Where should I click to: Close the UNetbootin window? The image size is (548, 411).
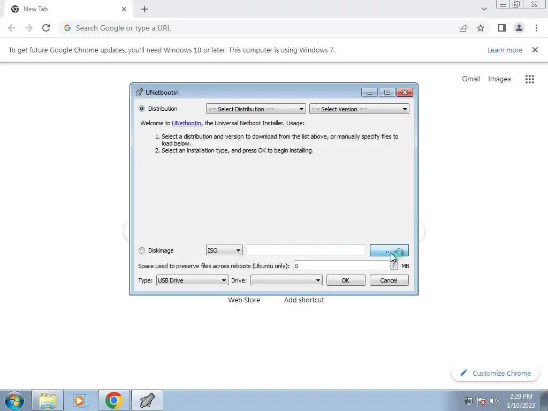pyautogui.click(x=405, y=92)
